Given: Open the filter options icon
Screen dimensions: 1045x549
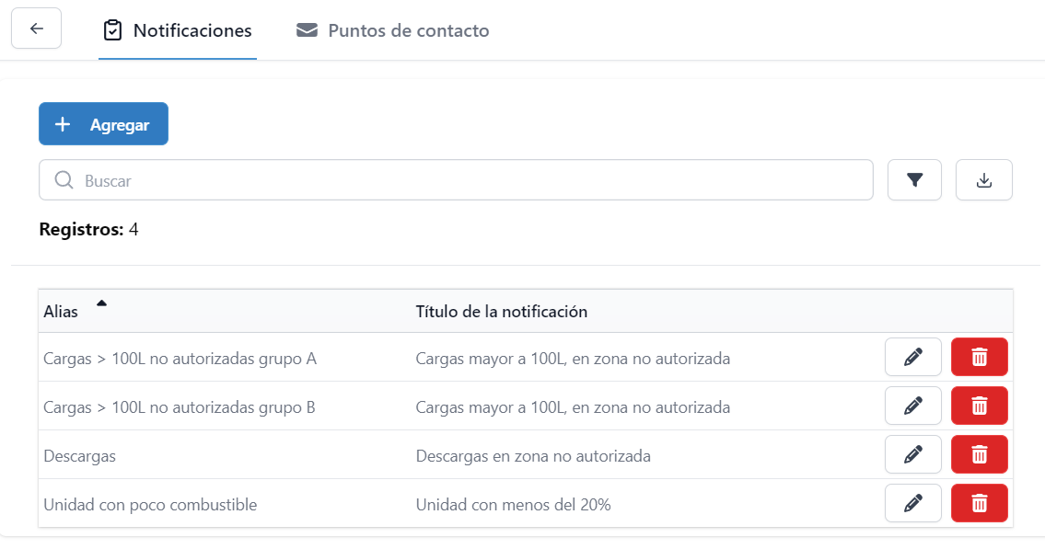Looking at the screenshot, I should pos(914,179).
